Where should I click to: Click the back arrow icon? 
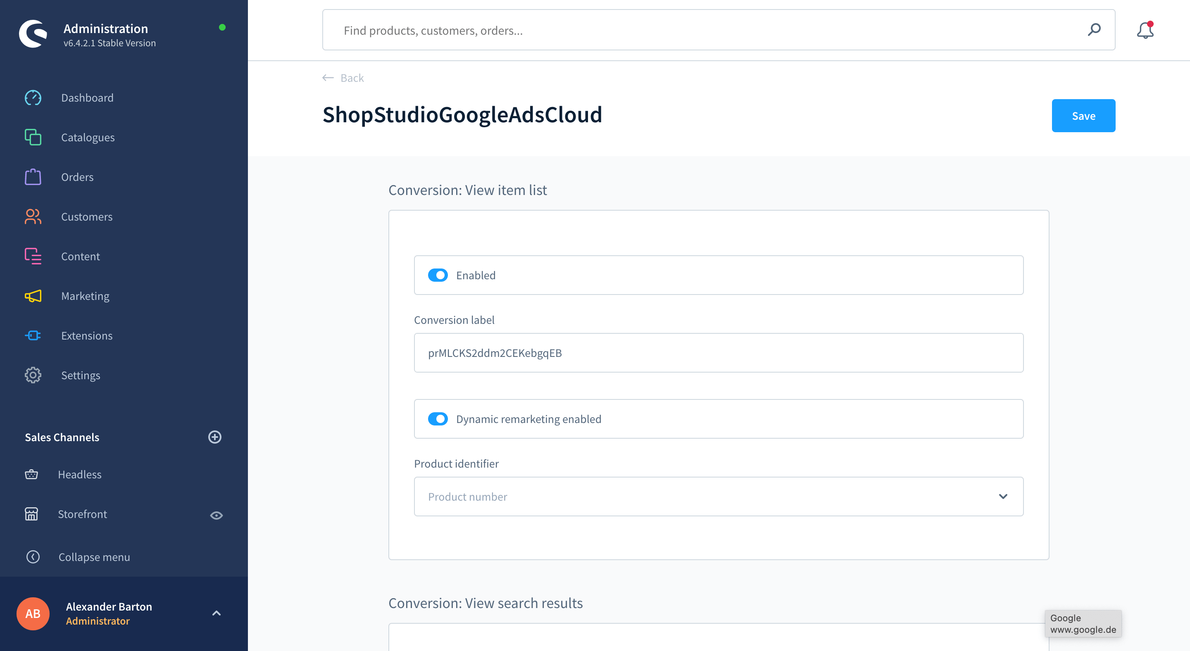coord(328,78)
